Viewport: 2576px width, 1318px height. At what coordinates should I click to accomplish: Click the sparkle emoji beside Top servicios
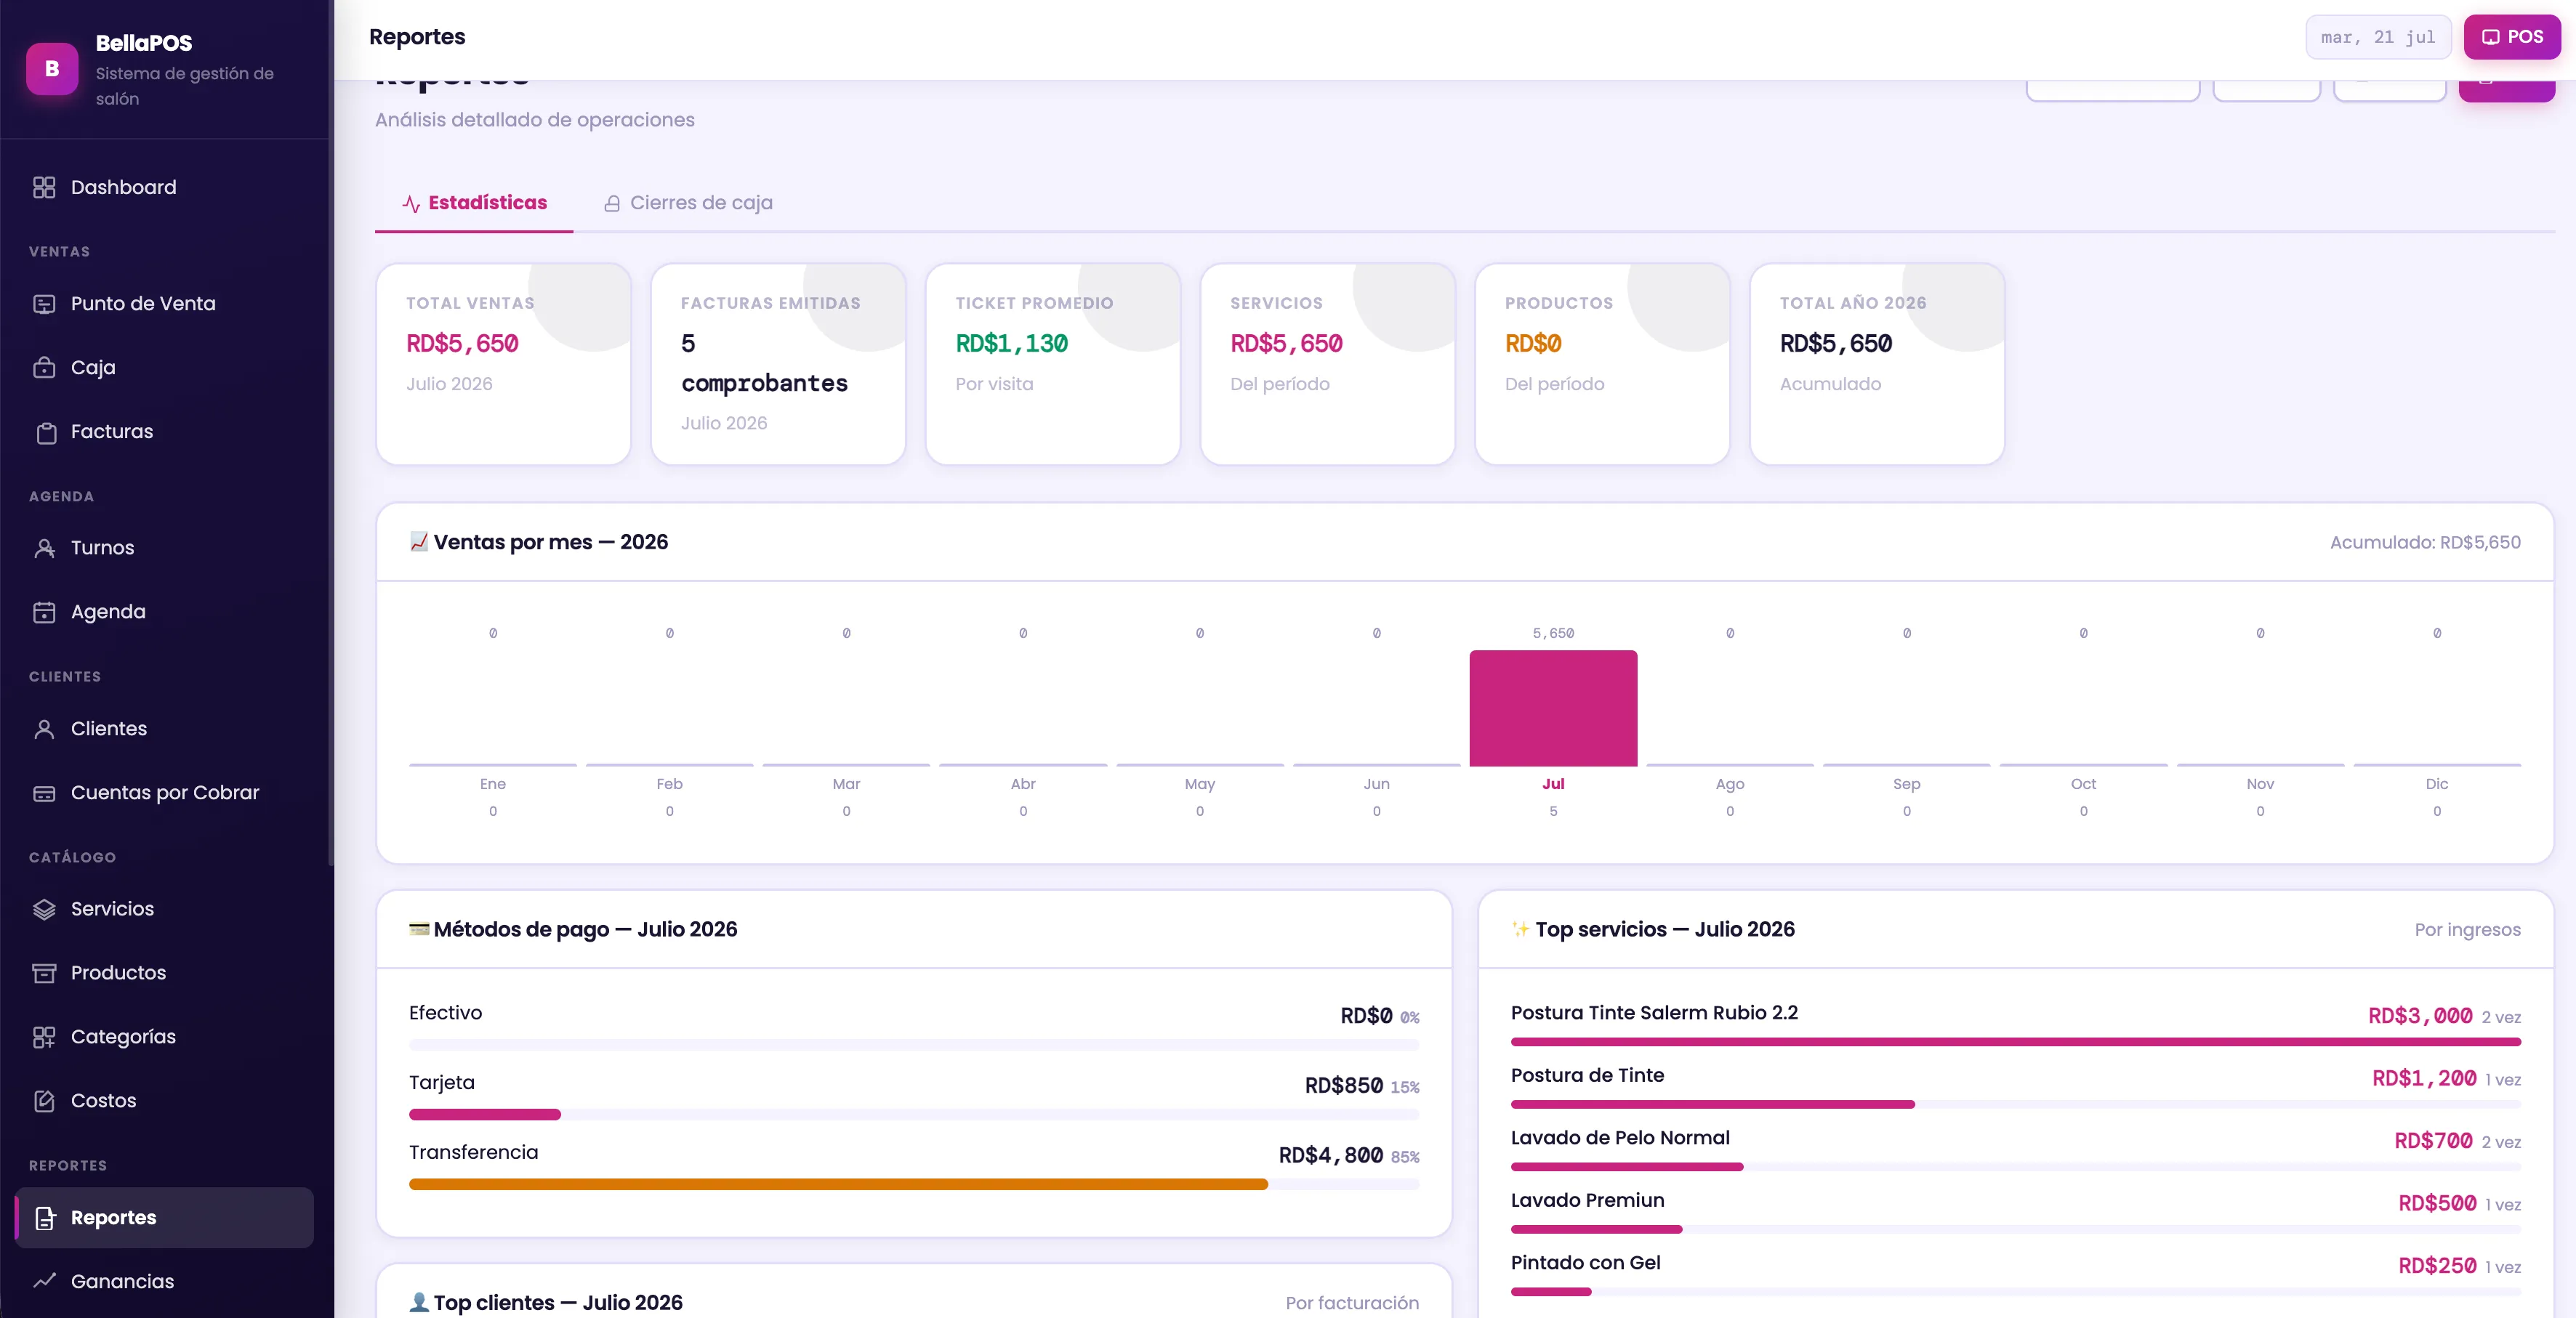(1521, 929)
